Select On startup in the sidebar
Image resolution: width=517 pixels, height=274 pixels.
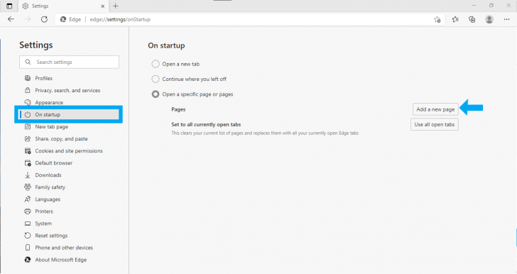pos(70,114)
